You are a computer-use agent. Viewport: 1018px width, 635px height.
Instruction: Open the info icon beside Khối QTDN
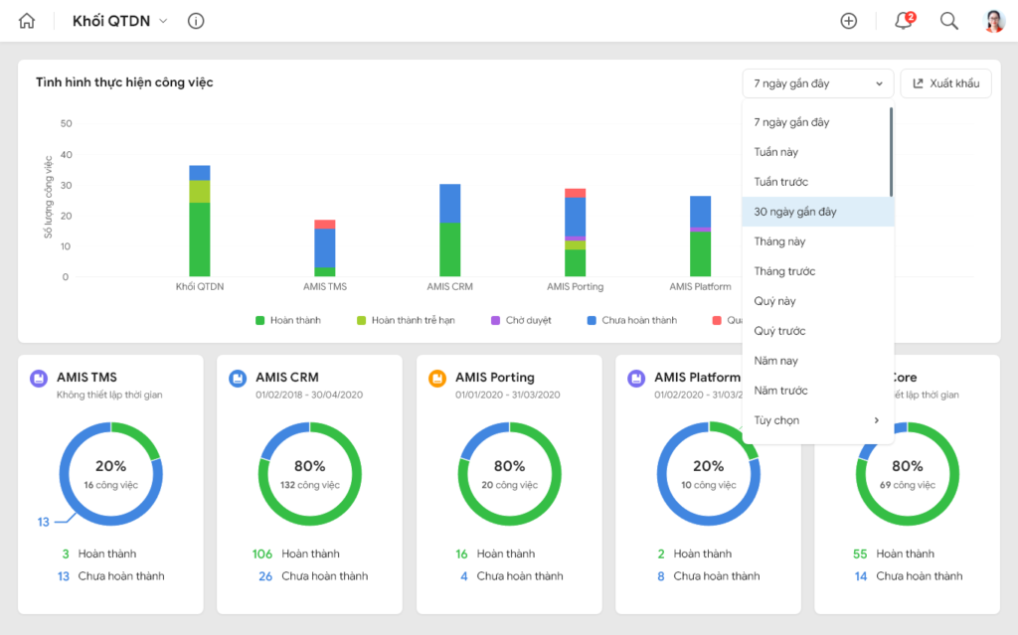pos(196,21)
